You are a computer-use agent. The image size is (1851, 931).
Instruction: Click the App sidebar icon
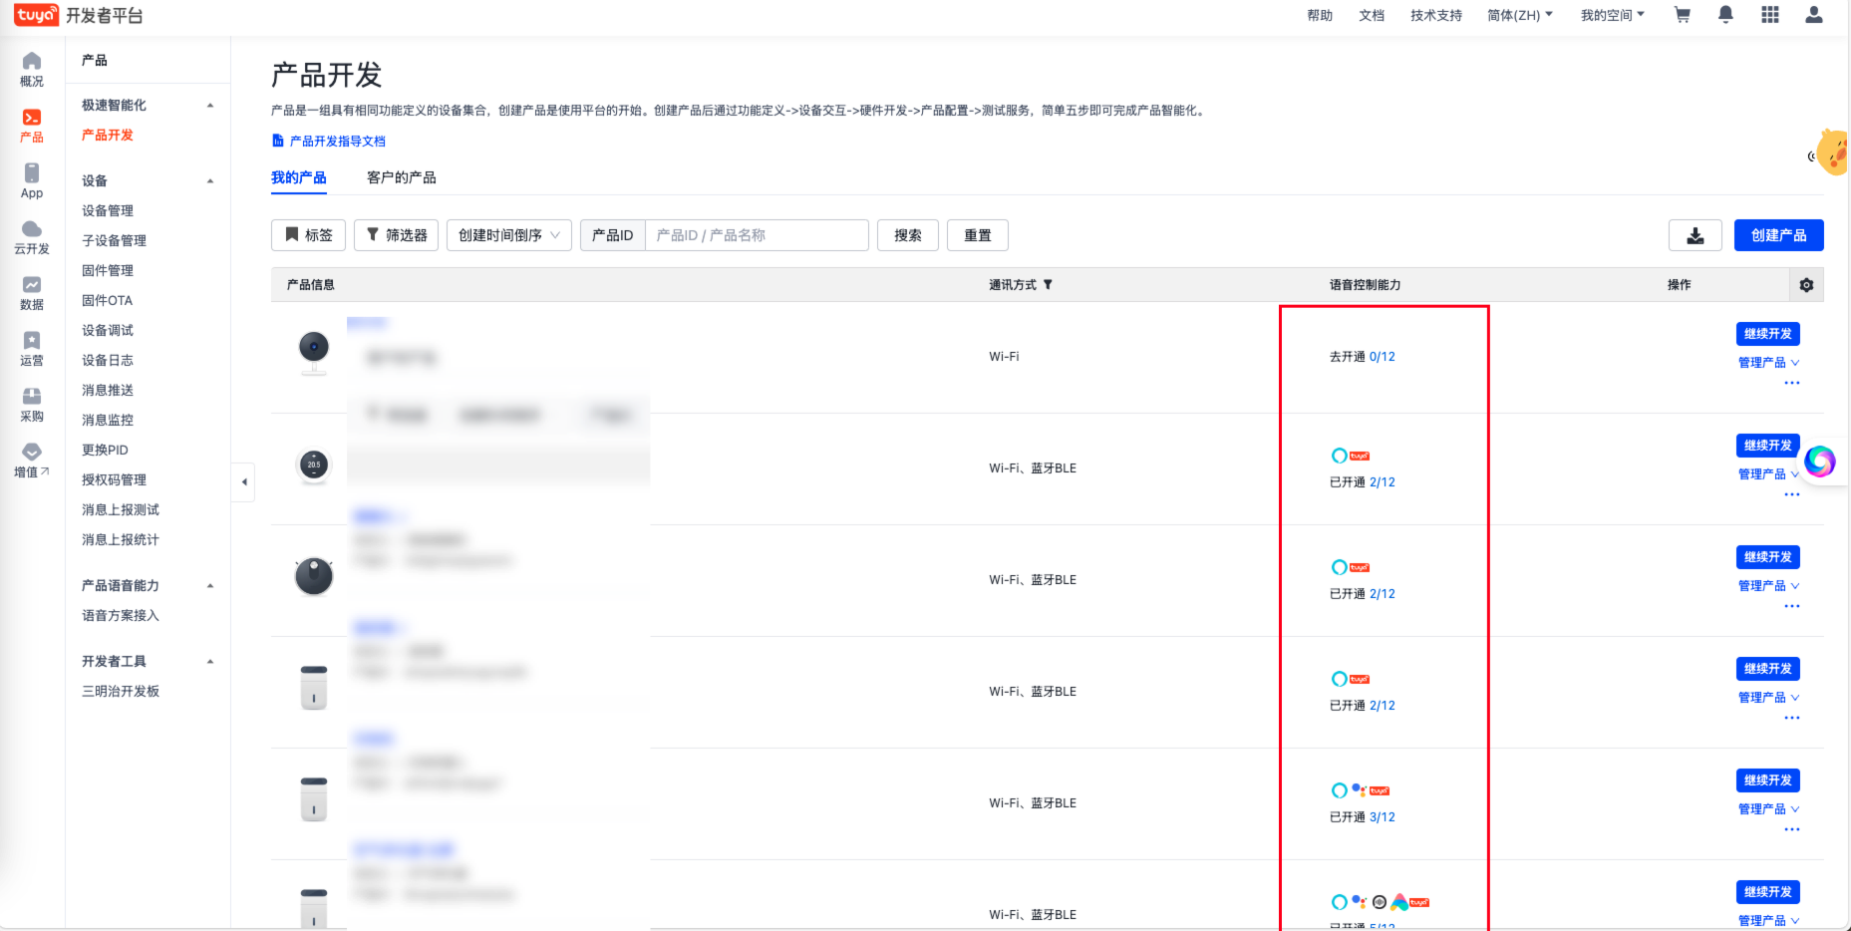pos(32,180)
